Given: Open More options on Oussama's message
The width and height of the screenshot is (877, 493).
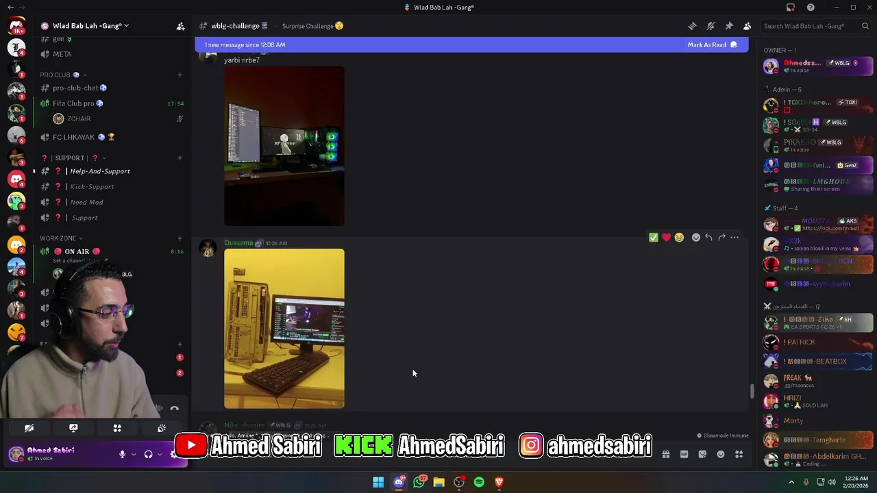Looking at the screenshot, I should pyautogui.click(x=734, y=238).
